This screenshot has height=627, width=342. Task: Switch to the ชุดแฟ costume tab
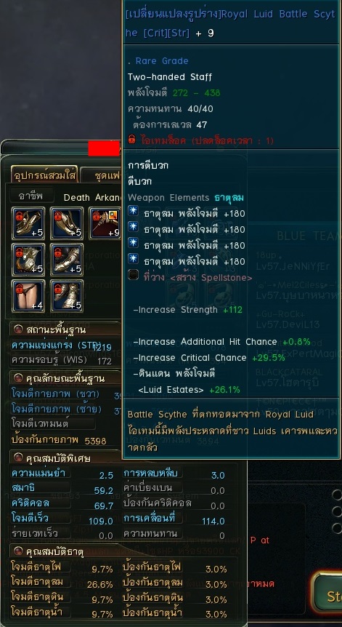(102, 175)
